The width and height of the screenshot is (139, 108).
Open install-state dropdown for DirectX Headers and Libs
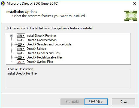[21, 53]
